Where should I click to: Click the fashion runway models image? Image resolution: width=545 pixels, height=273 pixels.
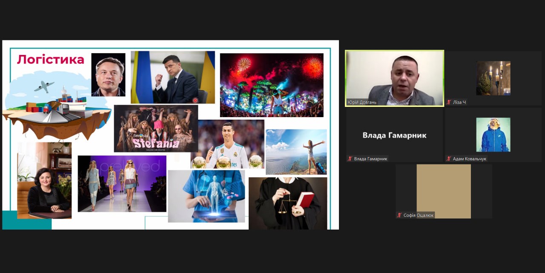pyautogui.click(x=122, y=183)
